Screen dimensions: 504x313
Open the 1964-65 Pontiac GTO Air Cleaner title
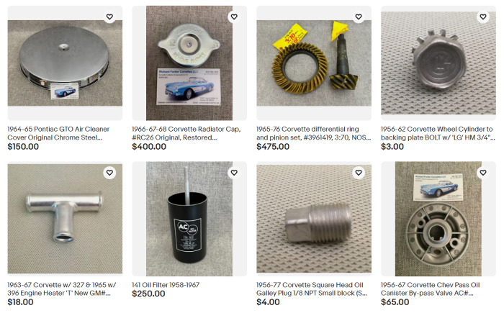[x=58, y=133]
